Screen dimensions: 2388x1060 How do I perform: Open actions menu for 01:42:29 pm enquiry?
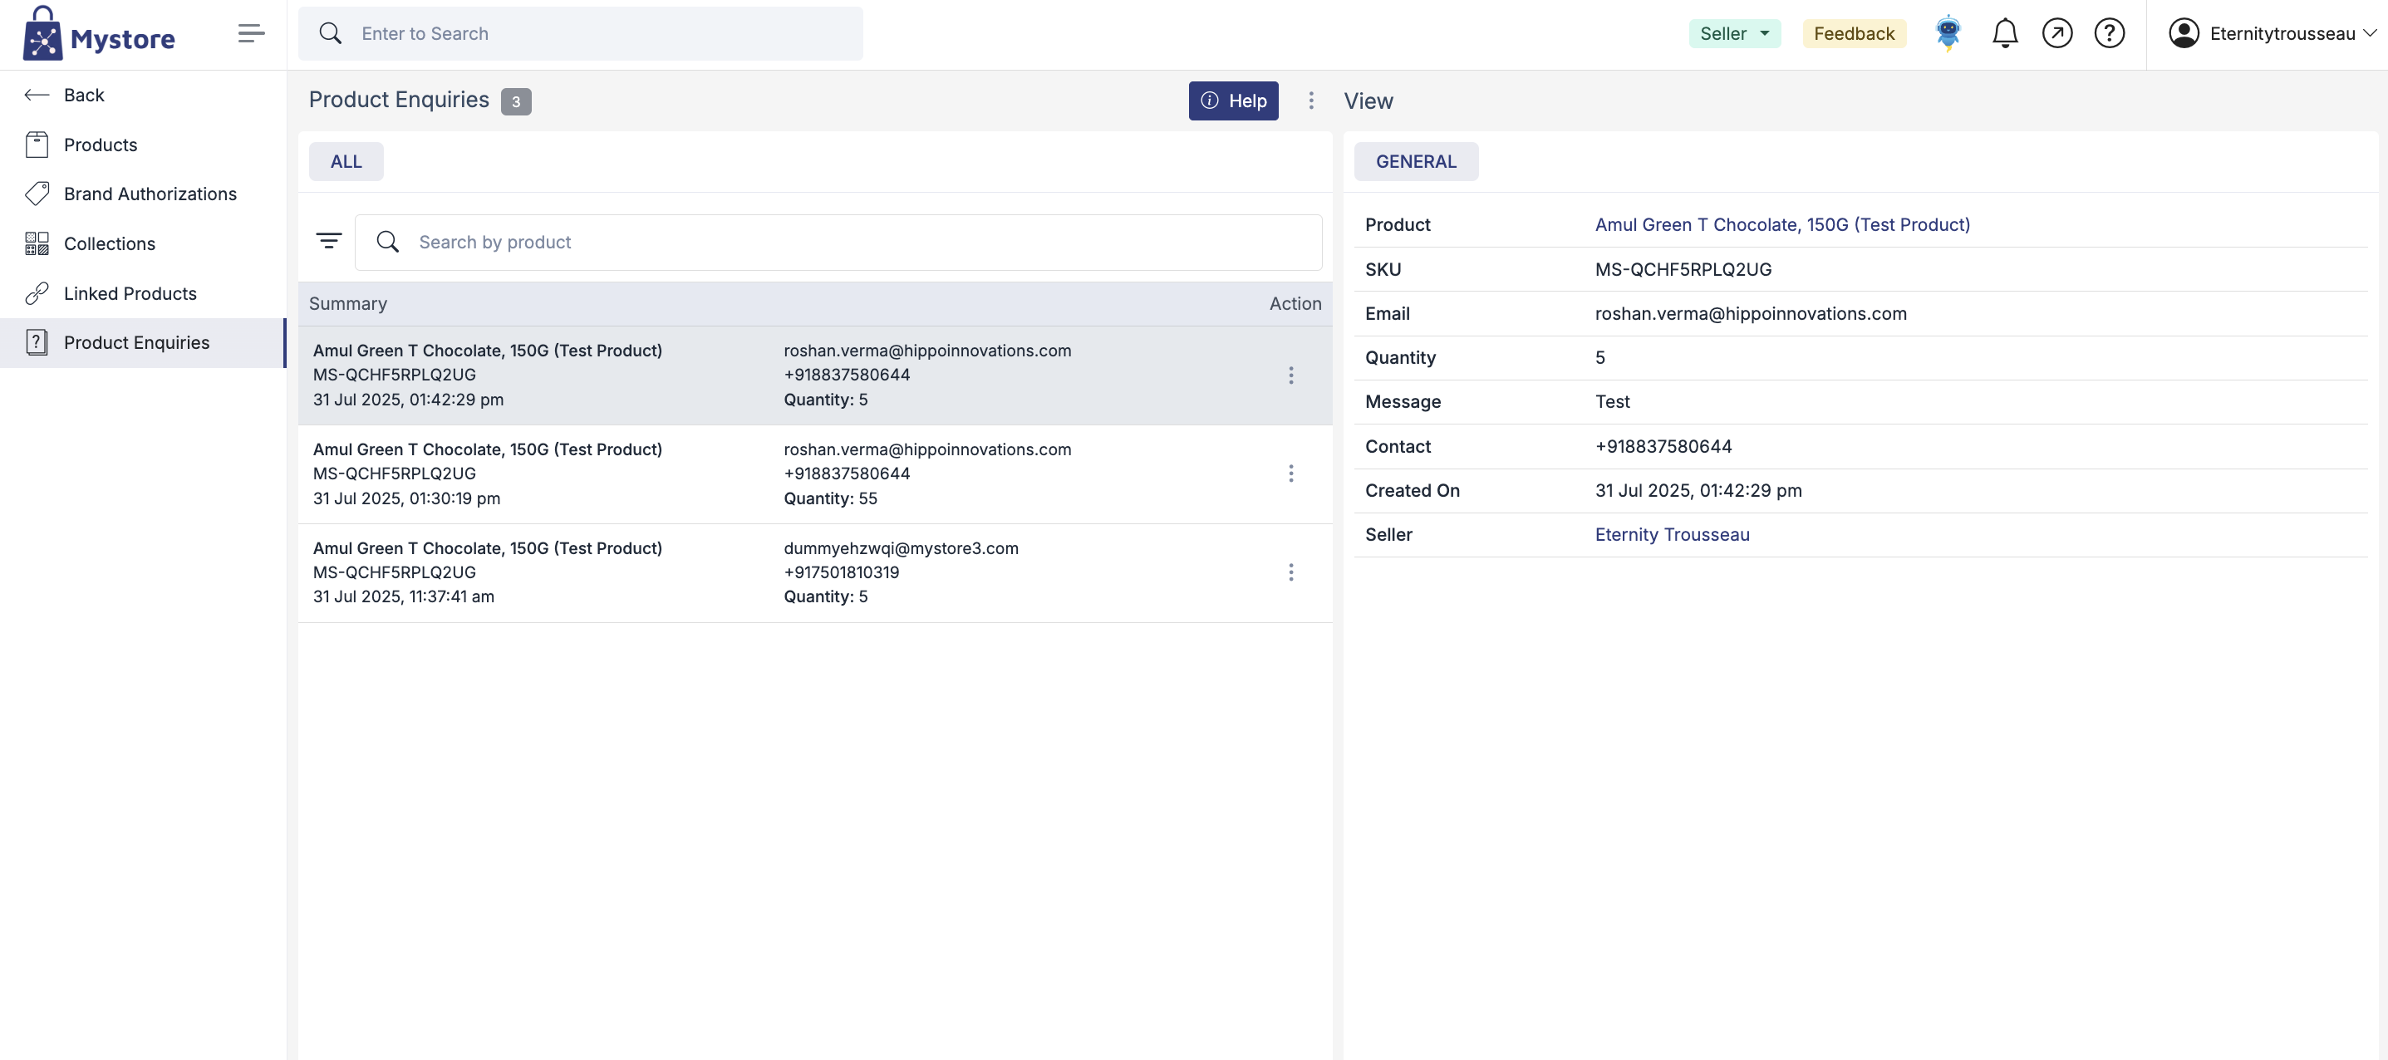coord(1290,375)
